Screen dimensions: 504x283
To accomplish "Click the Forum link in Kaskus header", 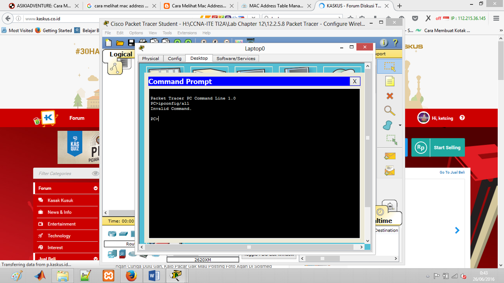I will tap(77, 118).
